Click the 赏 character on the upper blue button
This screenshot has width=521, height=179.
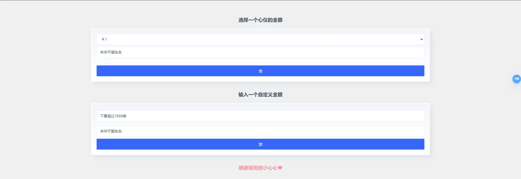(260, 71)
